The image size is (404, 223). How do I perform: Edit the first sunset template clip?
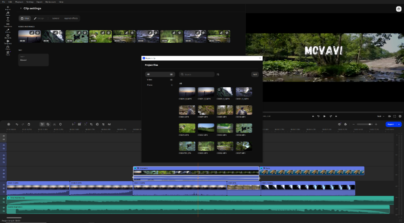[32, 33]
